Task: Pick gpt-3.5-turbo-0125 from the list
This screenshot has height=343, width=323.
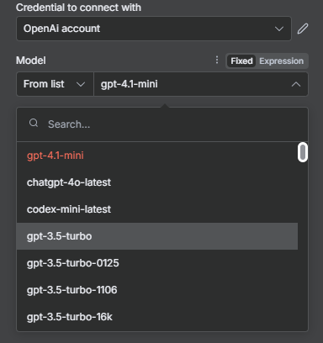Action: tap(157, 263)
